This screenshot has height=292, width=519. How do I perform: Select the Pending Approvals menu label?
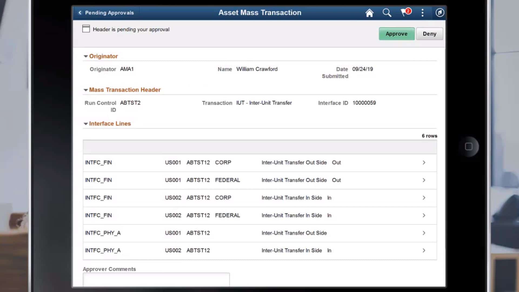109,13
